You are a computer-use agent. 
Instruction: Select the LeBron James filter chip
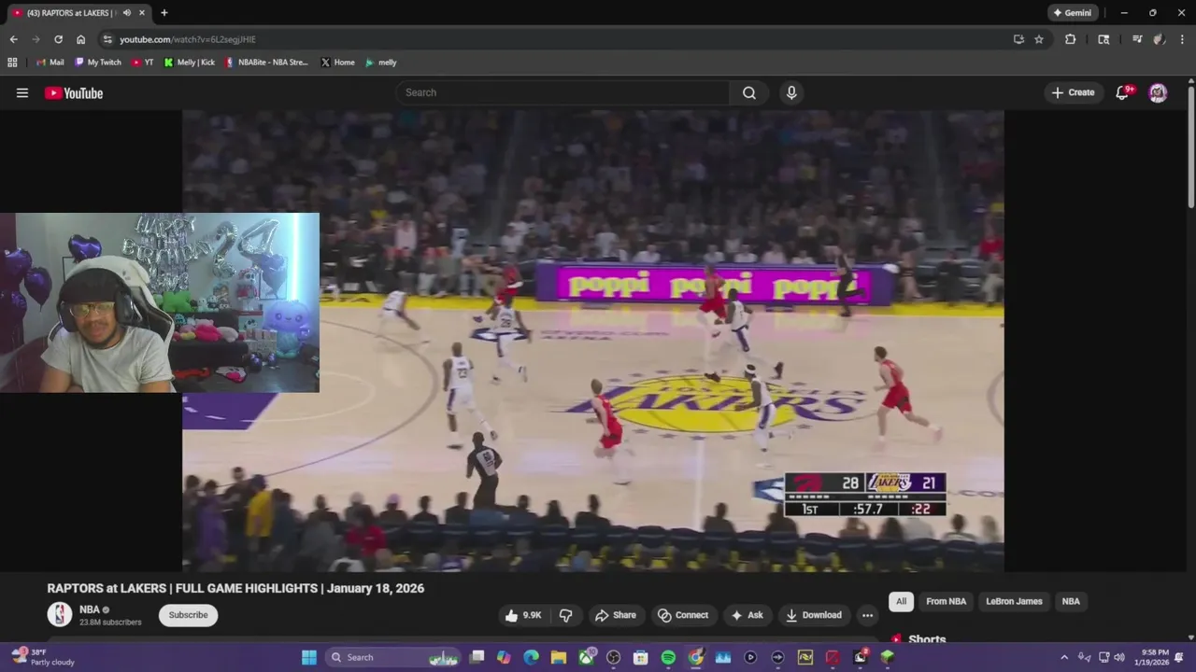coord(1014,601)
